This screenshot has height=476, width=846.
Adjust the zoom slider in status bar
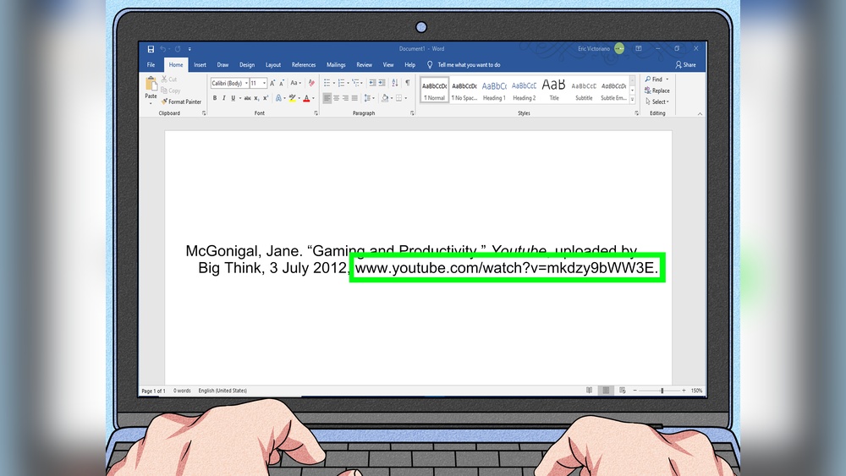click(x=662, y=391)
